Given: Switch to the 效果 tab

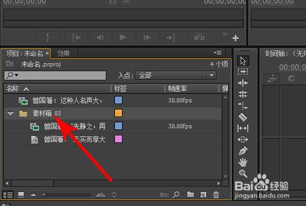Looking at the screenshot, I should coord(64,53).
